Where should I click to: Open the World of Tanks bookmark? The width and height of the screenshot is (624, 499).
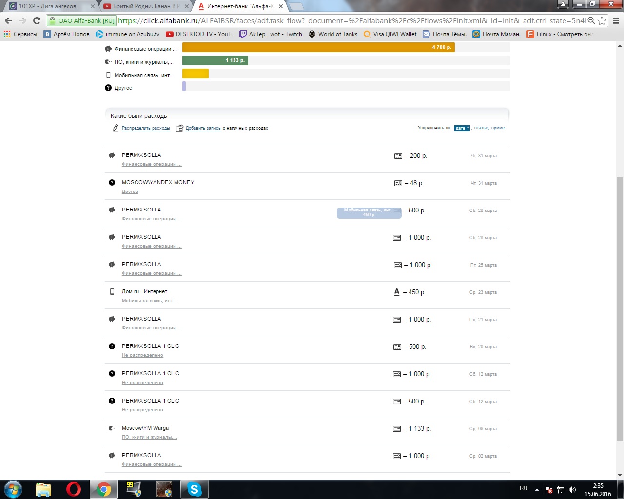click(x=333, y=34)
